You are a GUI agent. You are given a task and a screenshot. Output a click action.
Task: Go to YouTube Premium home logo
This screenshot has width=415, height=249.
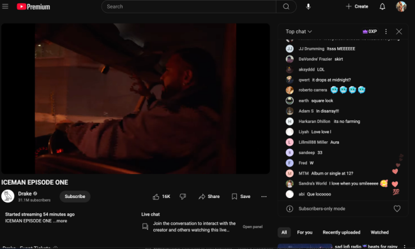click(x=33, y=6)
